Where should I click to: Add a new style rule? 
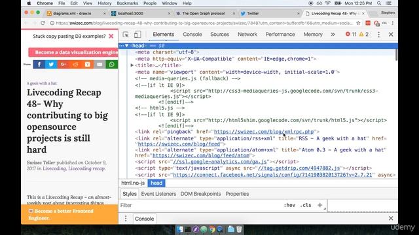point(319,205)
